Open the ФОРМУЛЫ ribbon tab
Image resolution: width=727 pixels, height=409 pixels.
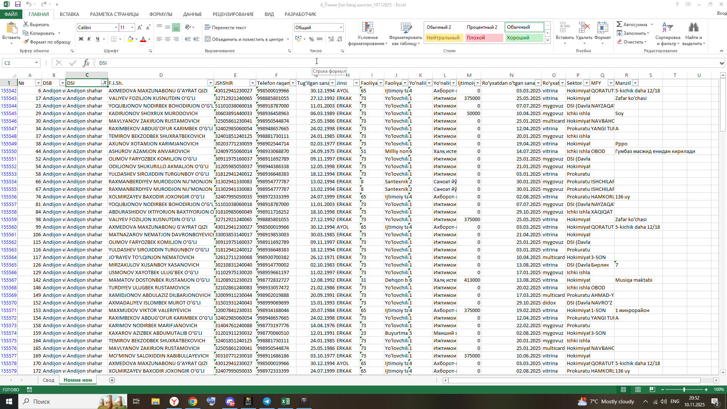tap(161, 14)
